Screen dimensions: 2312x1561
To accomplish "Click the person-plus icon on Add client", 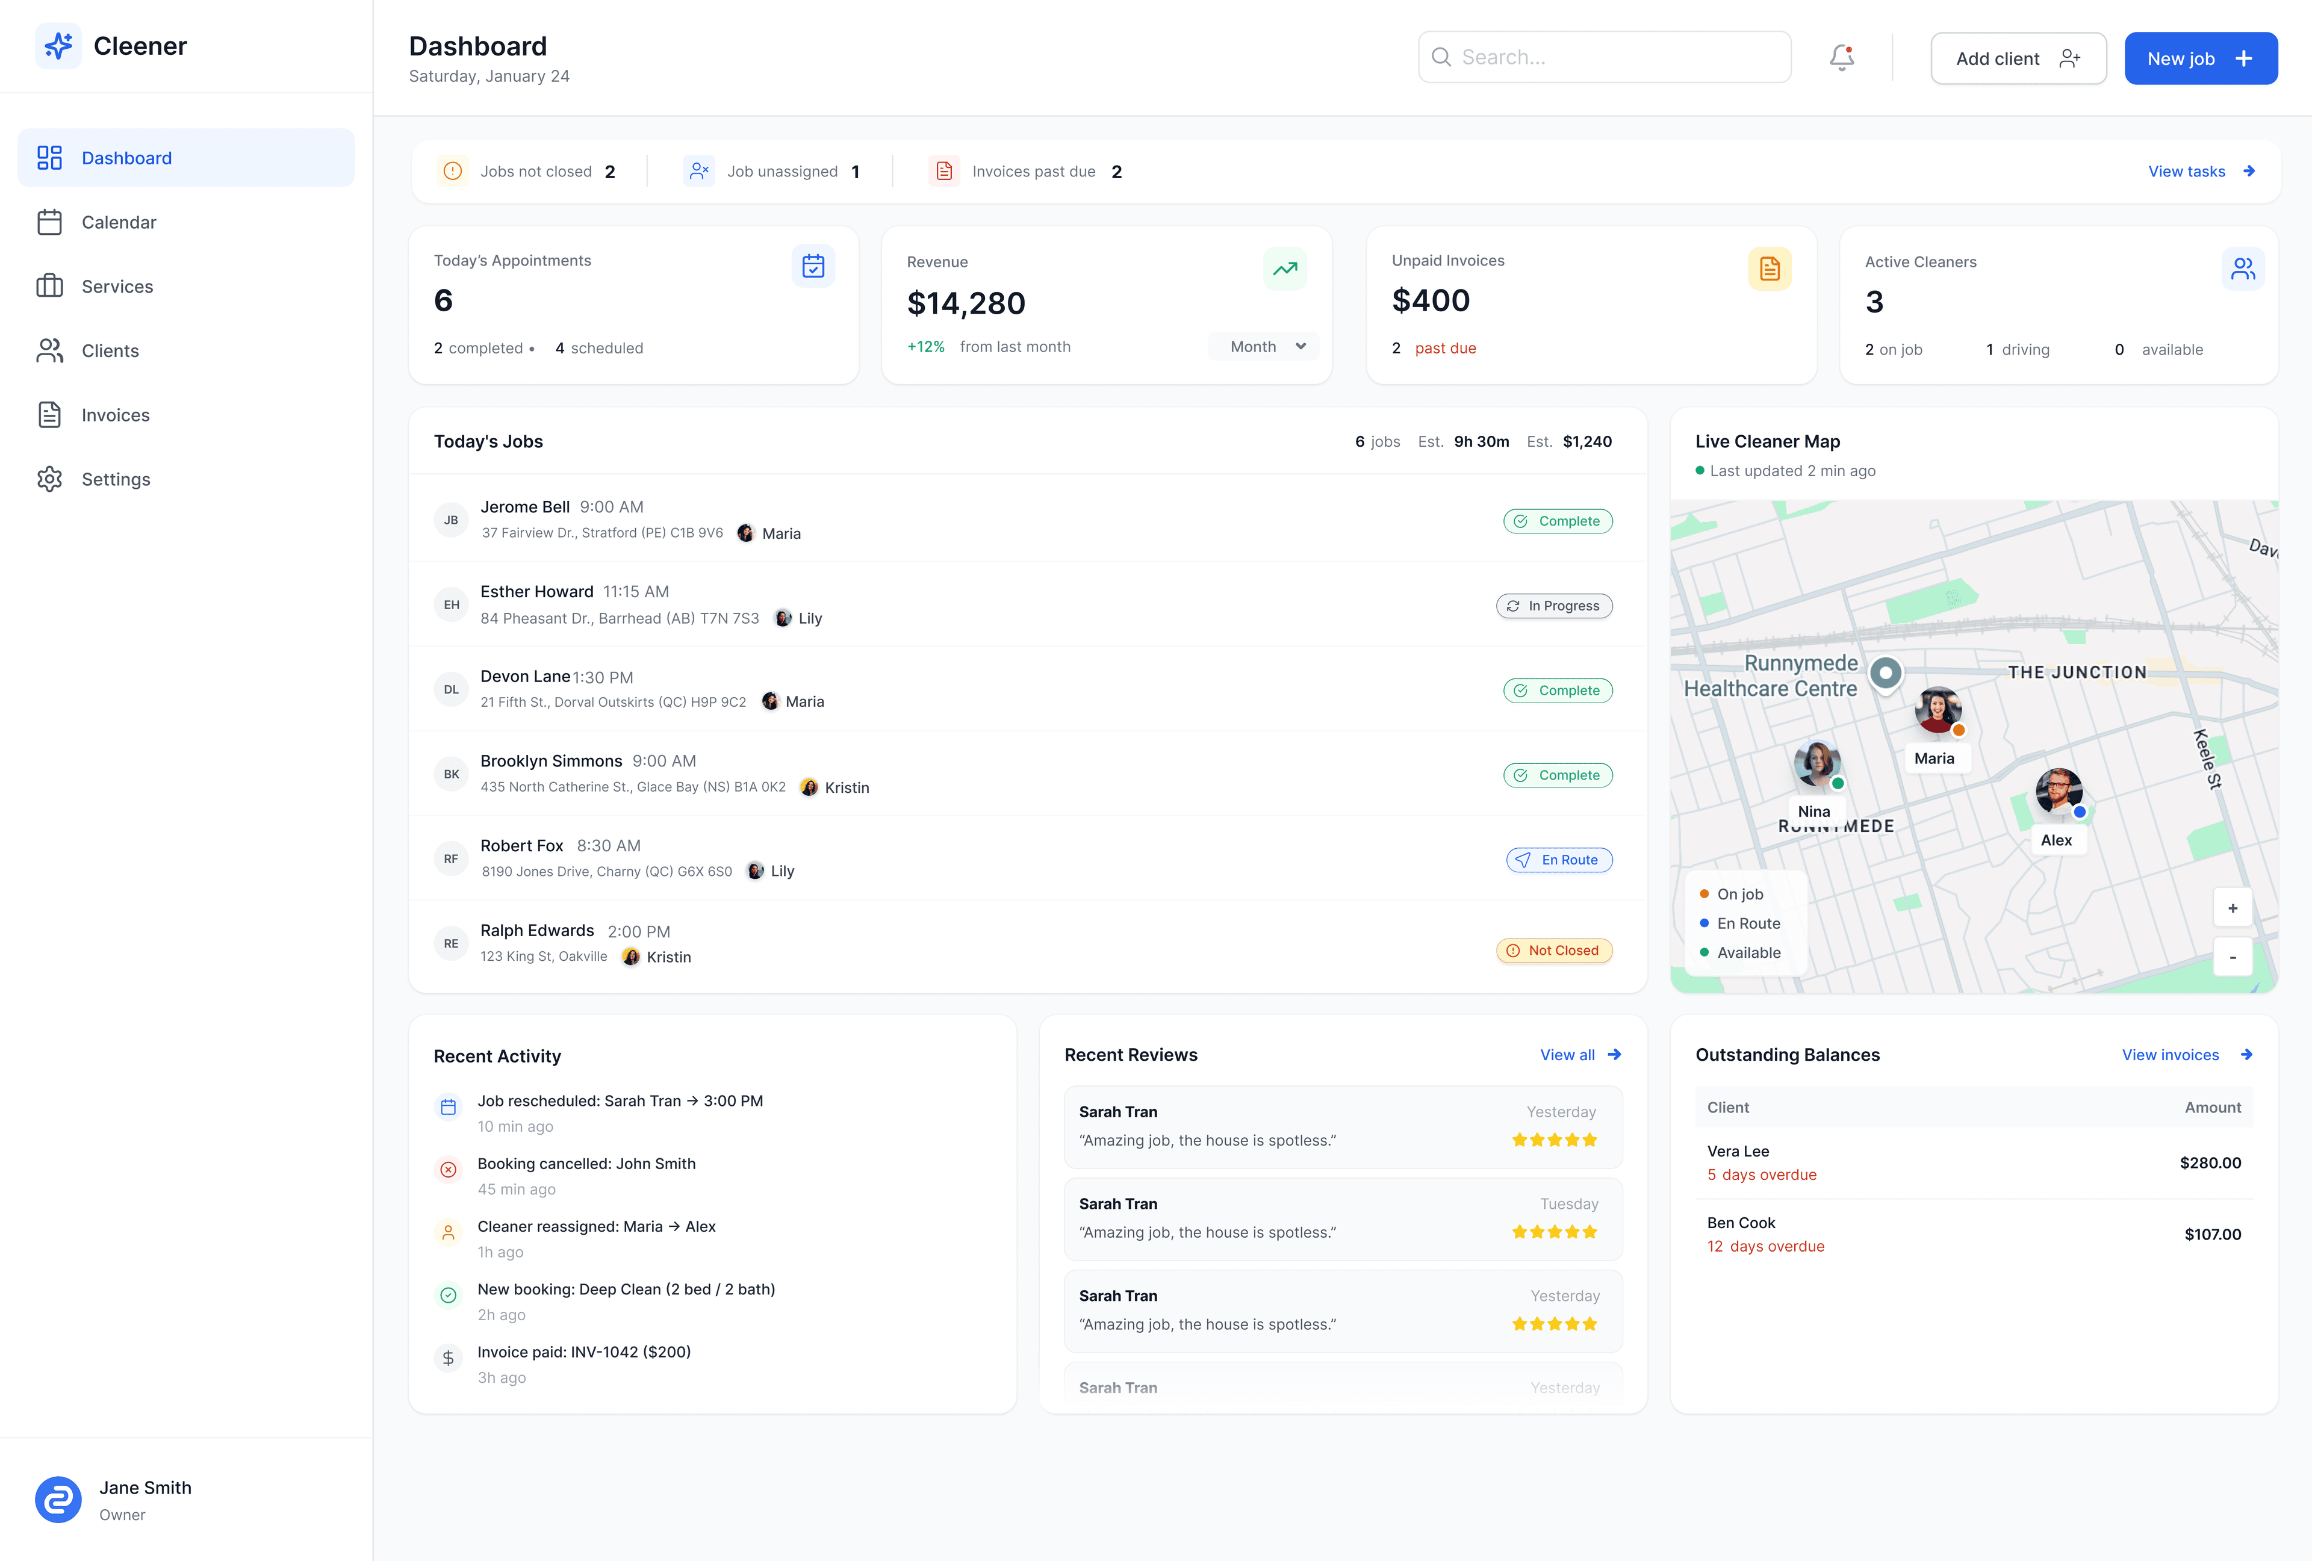I will (x=2071, y=59).
